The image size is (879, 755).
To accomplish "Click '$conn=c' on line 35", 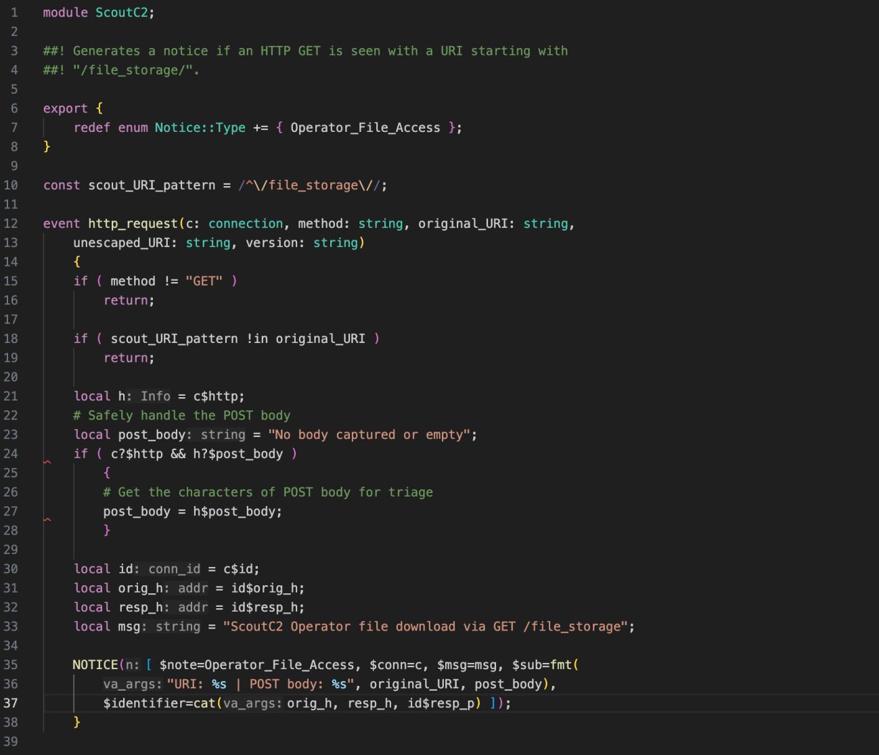I will pos(395,664).
